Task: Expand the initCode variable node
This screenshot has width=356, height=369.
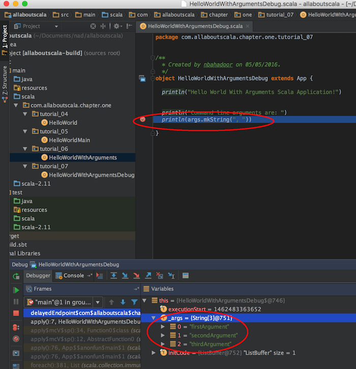Action: [x=154, y=353]
